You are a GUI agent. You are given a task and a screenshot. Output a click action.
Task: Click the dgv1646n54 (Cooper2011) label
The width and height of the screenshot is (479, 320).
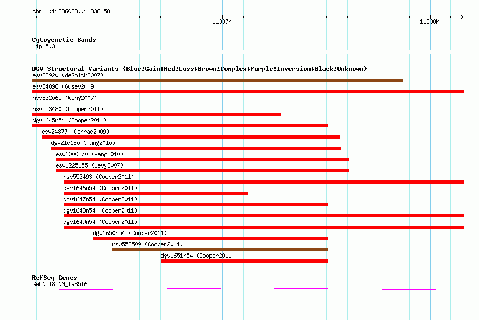point(100,188)
